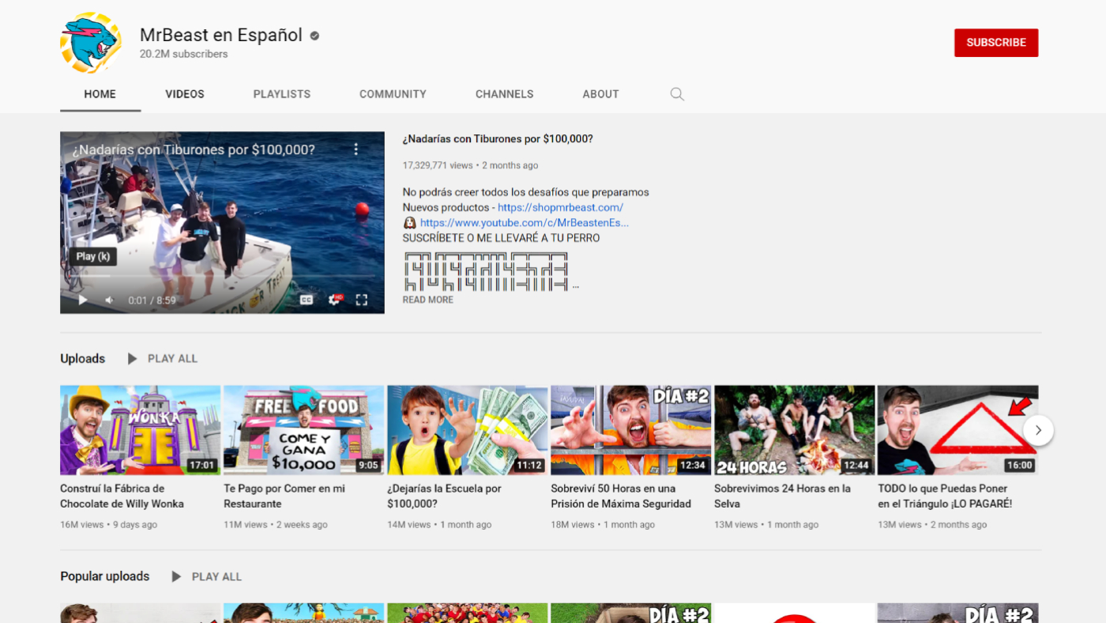Open the video player settings gear
The height and width of the screenshot is (623, 1106).
tap(335, 300)
